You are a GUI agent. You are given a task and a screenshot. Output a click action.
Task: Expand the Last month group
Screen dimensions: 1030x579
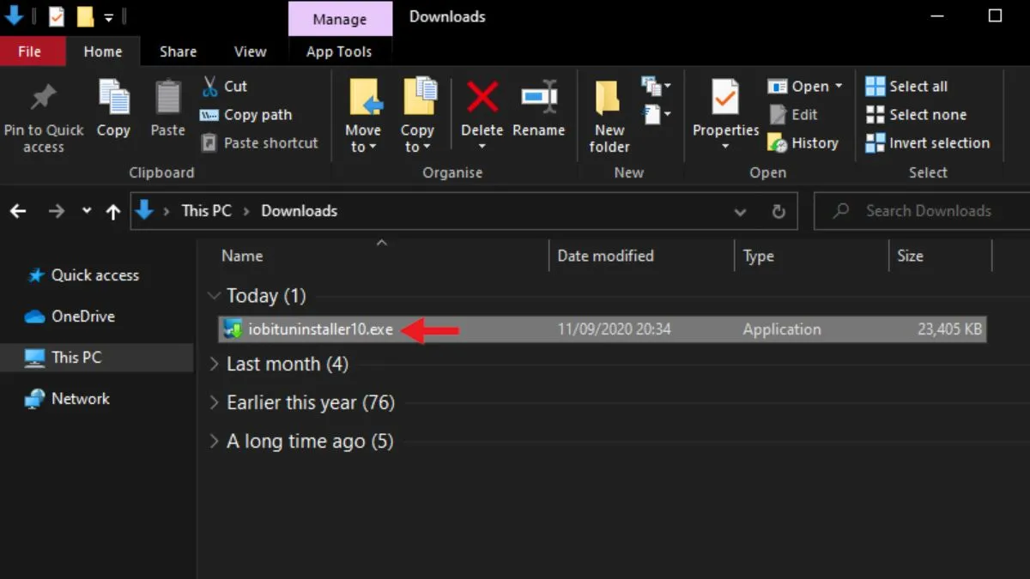214,364
